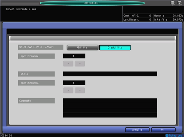Screen dimensions: 184x137
Task: Click the speaker icon in the top bar
Action: click(x=173, y=3)
